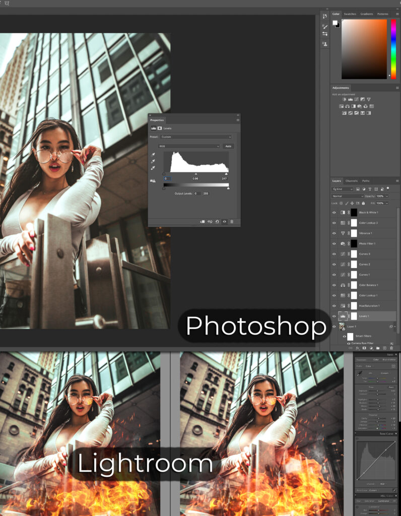Hide the Color Balance 1 layer

[334, 285]
